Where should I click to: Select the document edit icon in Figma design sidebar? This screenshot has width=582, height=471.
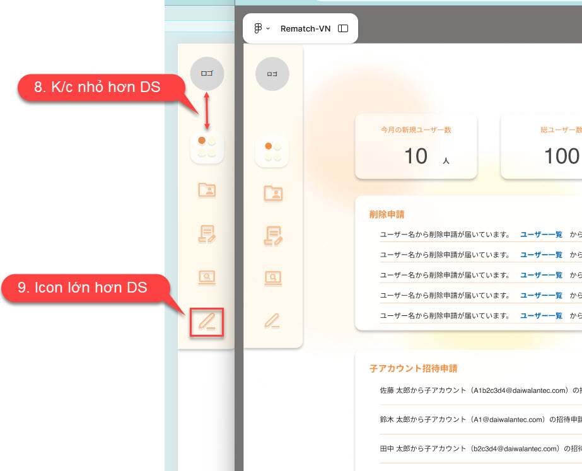[x=272, y=235]
